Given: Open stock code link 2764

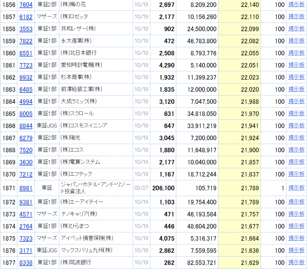Looking at the screenshot, I should point(26,226).
